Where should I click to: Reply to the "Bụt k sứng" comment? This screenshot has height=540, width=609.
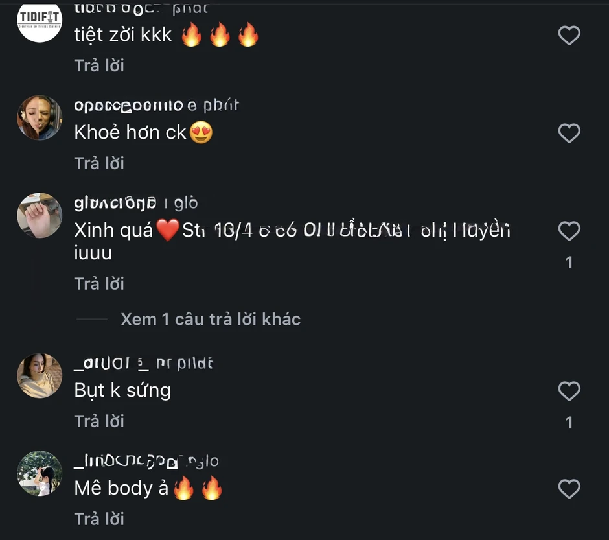click(99, 421)
